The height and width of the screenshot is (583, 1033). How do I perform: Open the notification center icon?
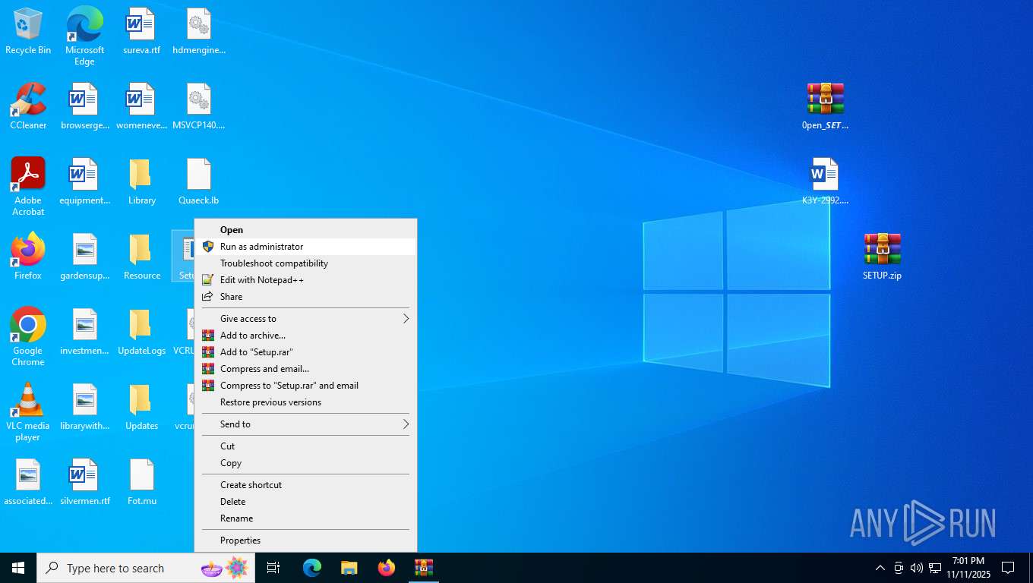[1008, 568]
